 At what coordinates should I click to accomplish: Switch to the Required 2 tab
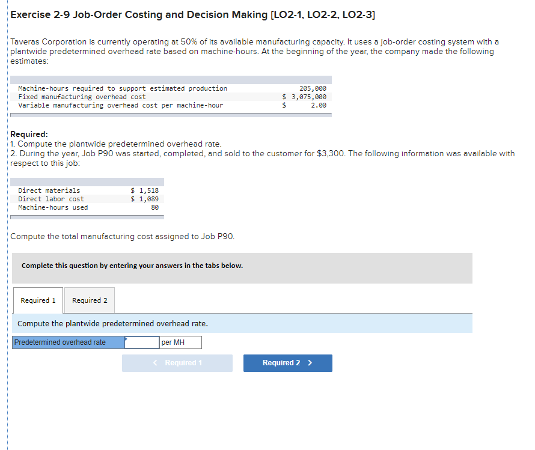88,300
